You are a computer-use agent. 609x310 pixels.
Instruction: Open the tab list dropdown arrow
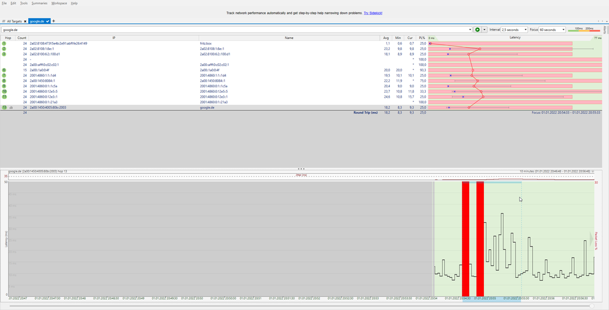point(605,21)
